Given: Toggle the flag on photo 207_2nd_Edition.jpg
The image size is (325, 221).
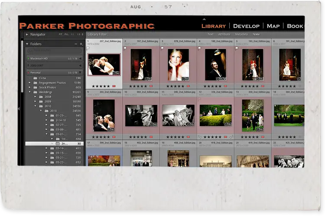Looking at the screenshot, I should point(88,48).
